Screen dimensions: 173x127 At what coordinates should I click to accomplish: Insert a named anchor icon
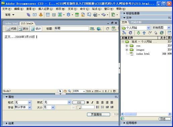[x=41, y=15]
